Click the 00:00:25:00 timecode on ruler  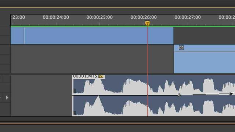coord(100,17)
